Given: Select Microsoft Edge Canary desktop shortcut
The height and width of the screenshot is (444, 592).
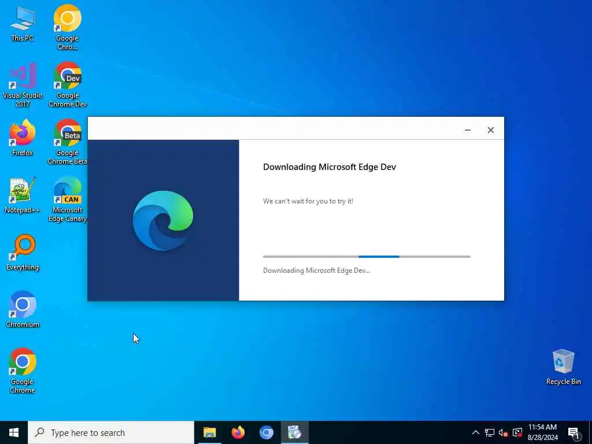Looking at the screenshot, I should [x=67, y=199].
